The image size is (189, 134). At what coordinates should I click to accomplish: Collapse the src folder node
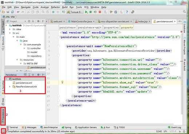10,33
